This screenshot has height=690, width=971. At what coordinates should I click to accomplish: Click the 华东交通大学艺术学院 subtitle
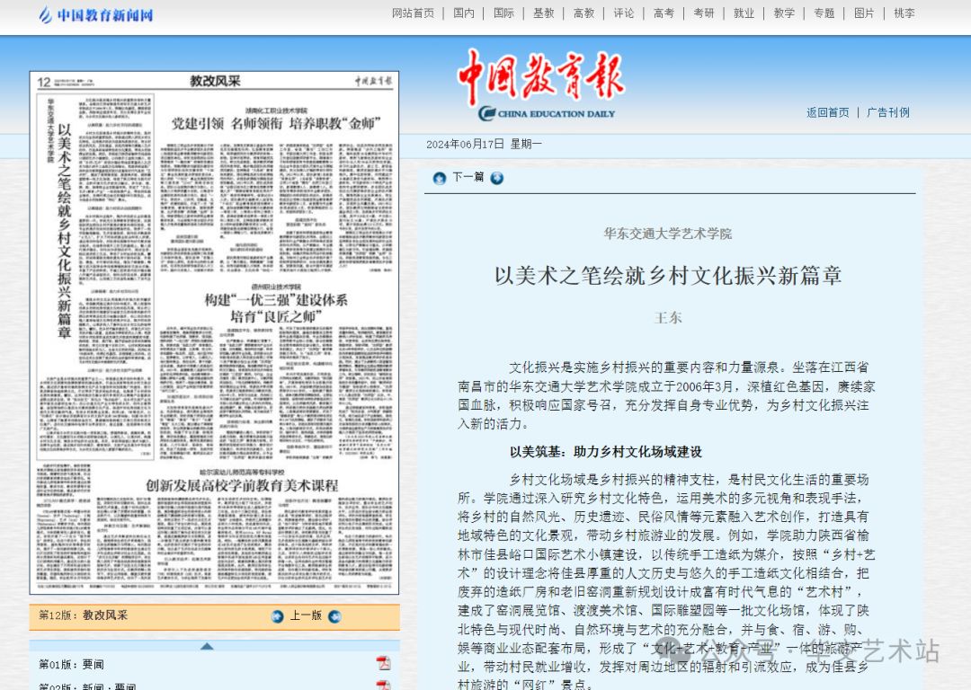pyautogui.click(x=667, y=234)
